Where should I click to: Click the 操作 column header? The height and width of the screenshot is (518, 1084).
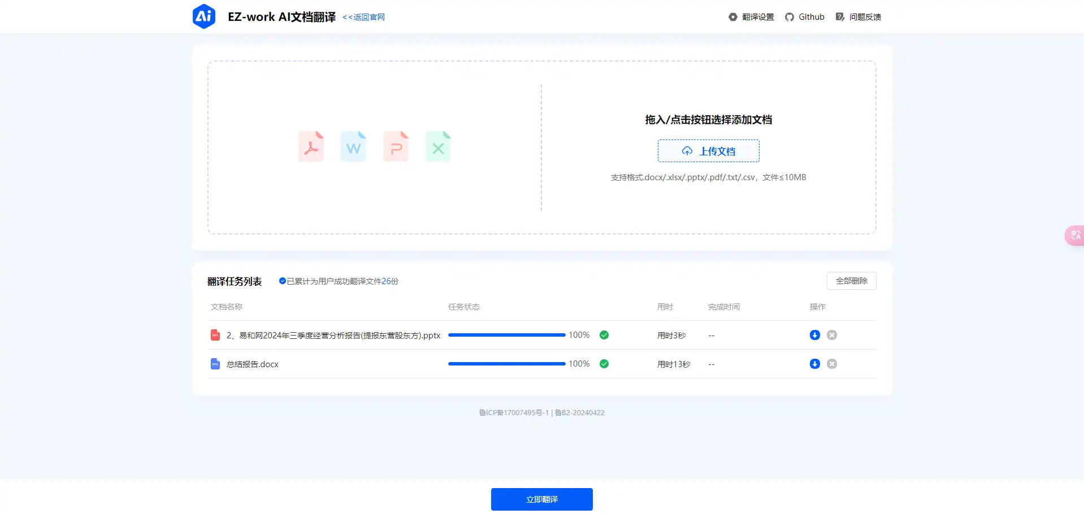818,307
